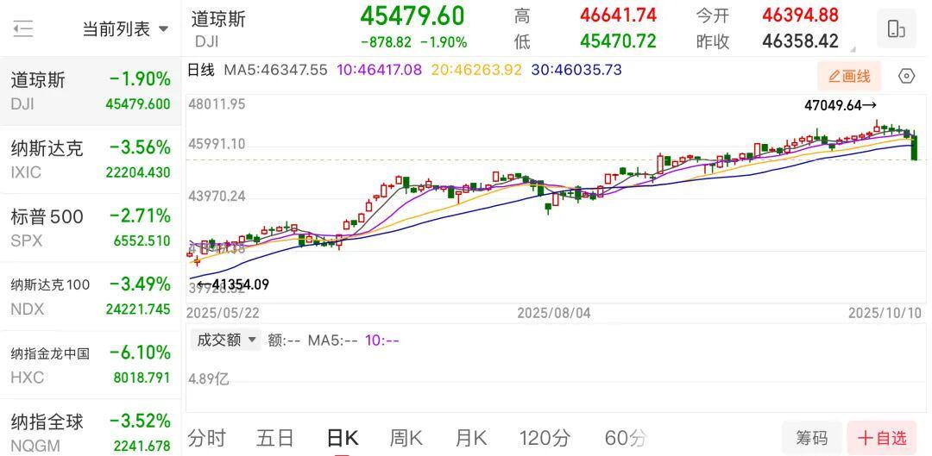Image resolution: width=932 pixels, height=456 pixels.
Task: Select the 周K weekly candlestick tab
Action: 406,438
